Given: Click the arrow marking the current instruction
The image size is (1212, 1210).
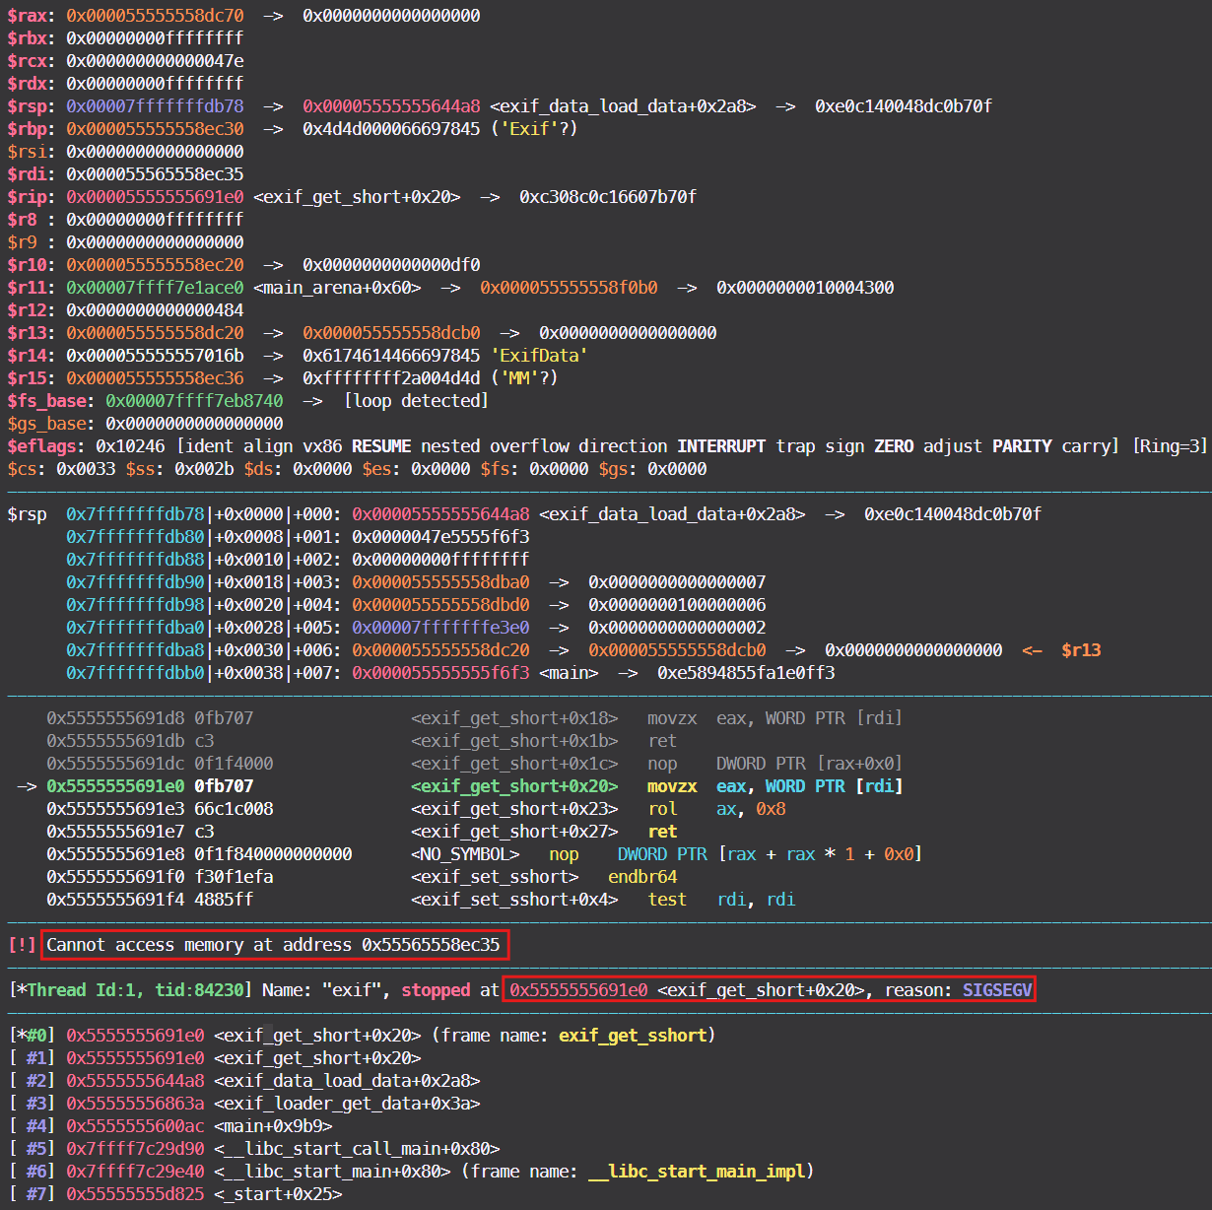Looking at the screenshot, I should pyautogui.click(x=27, y=786).
